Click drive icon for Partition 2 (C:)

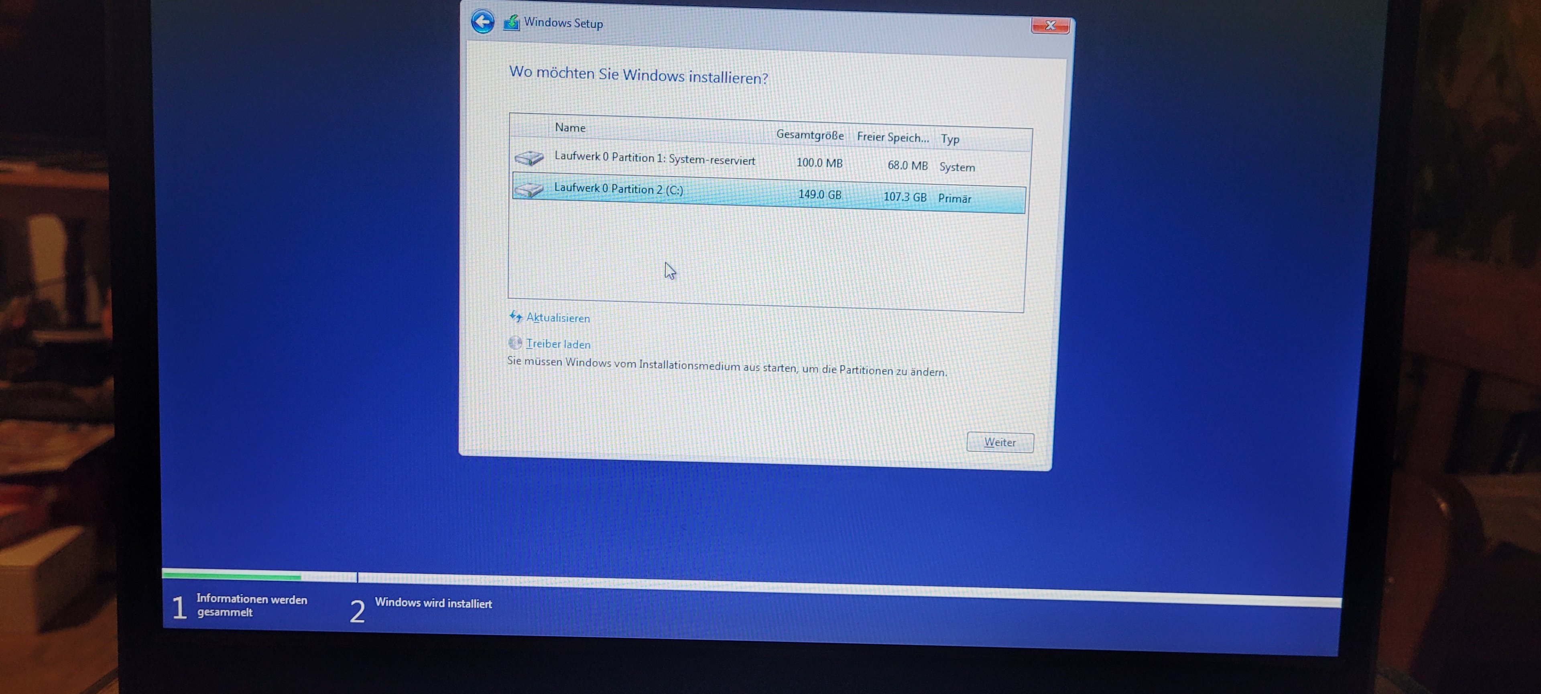point(528,189)
